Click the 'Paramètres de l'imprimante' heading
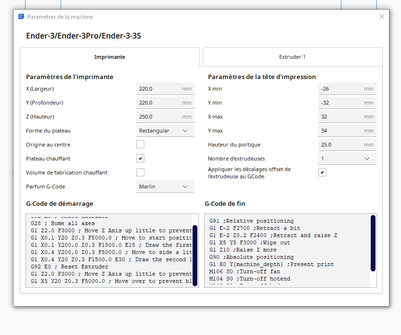The image size is (401, 335). (69, 77)
